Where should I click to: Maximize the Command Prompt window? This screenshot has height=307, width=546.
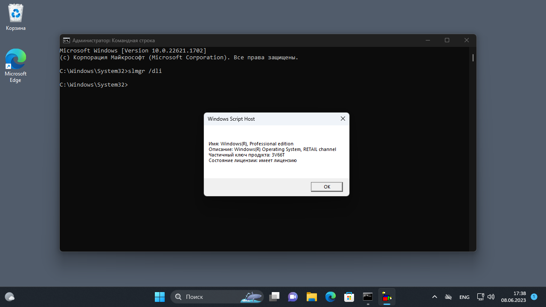click(447, 41)
